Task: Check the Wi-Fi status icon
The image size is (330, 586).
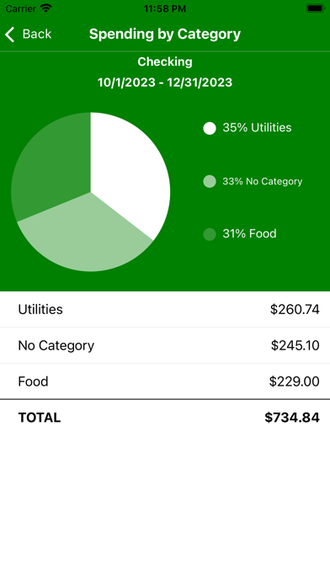Action: coord(46,8)
